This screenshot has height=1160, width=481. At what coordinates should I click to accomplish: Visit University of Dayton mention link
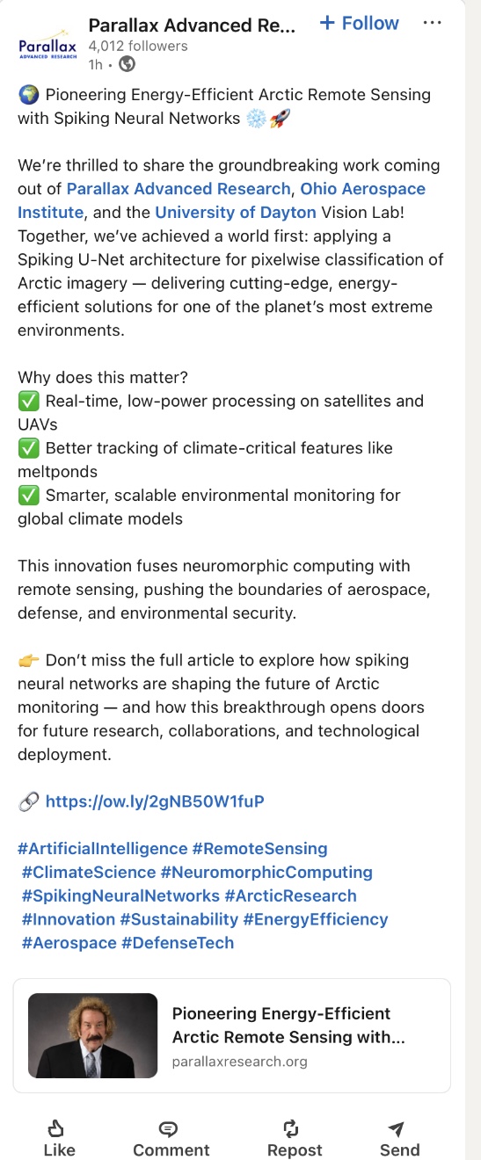(236, 212)
